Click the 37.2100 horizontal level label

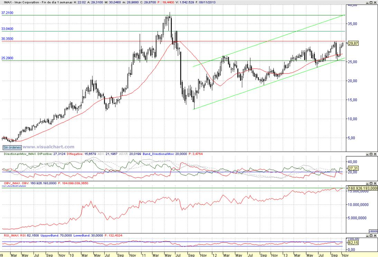(7, 13)
